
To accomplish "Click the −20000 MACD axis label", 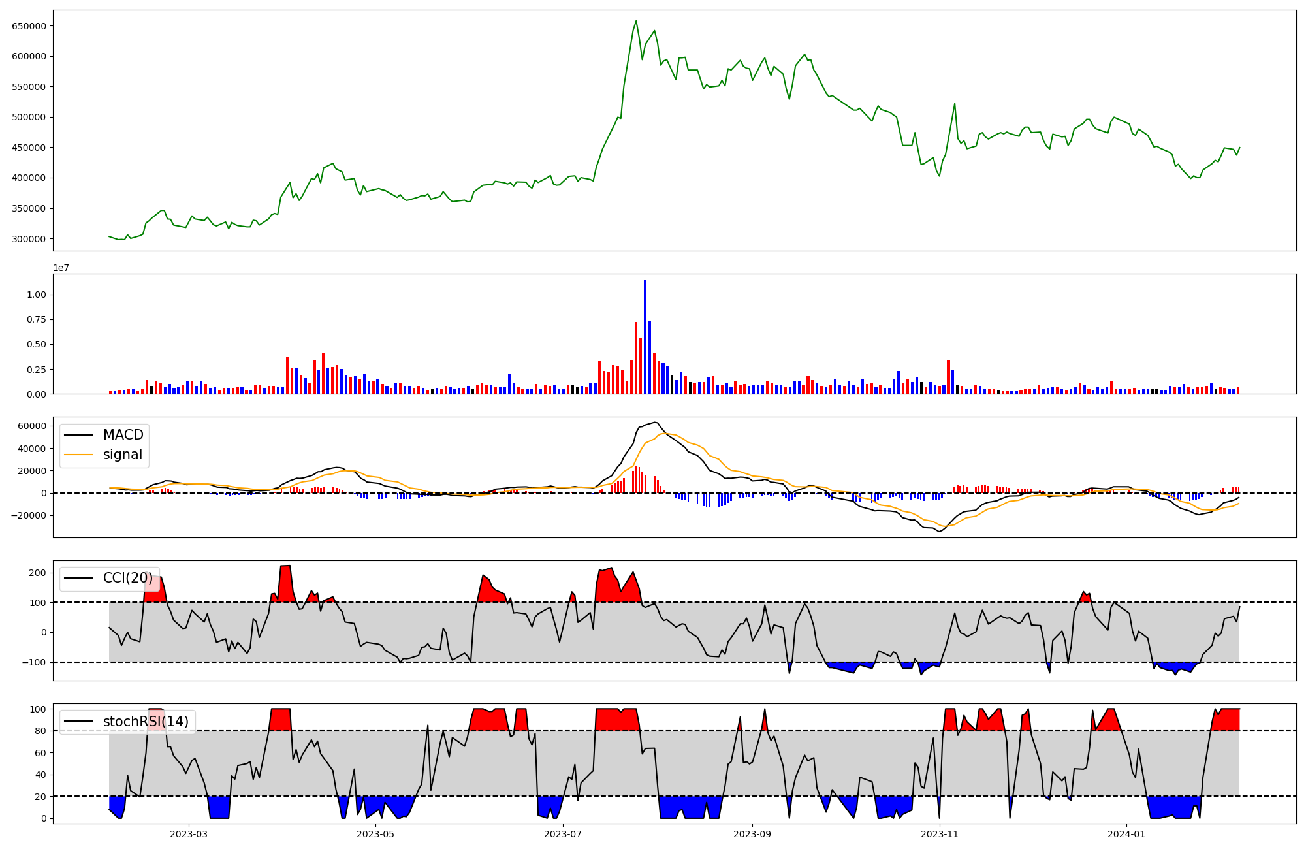I will (x=28, y=515).
